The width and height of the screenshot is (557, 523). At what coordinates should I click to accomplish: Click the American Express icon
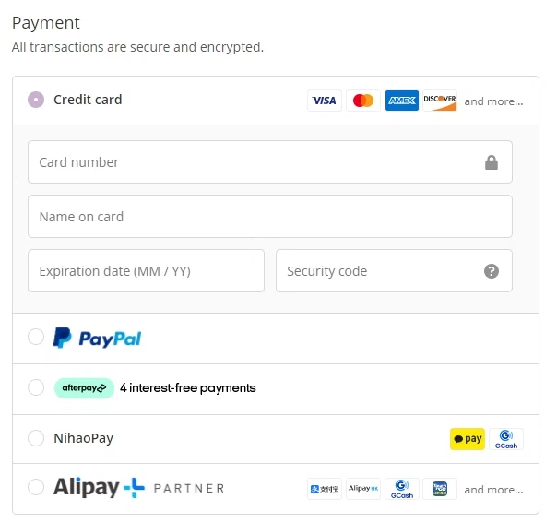402,101
